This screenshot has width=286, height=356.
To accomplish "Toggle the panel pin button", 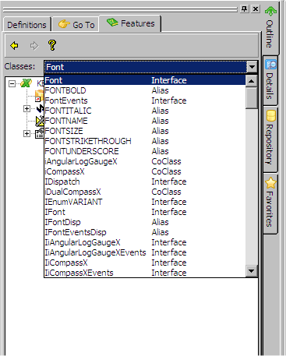I will [x=244, y=9].
